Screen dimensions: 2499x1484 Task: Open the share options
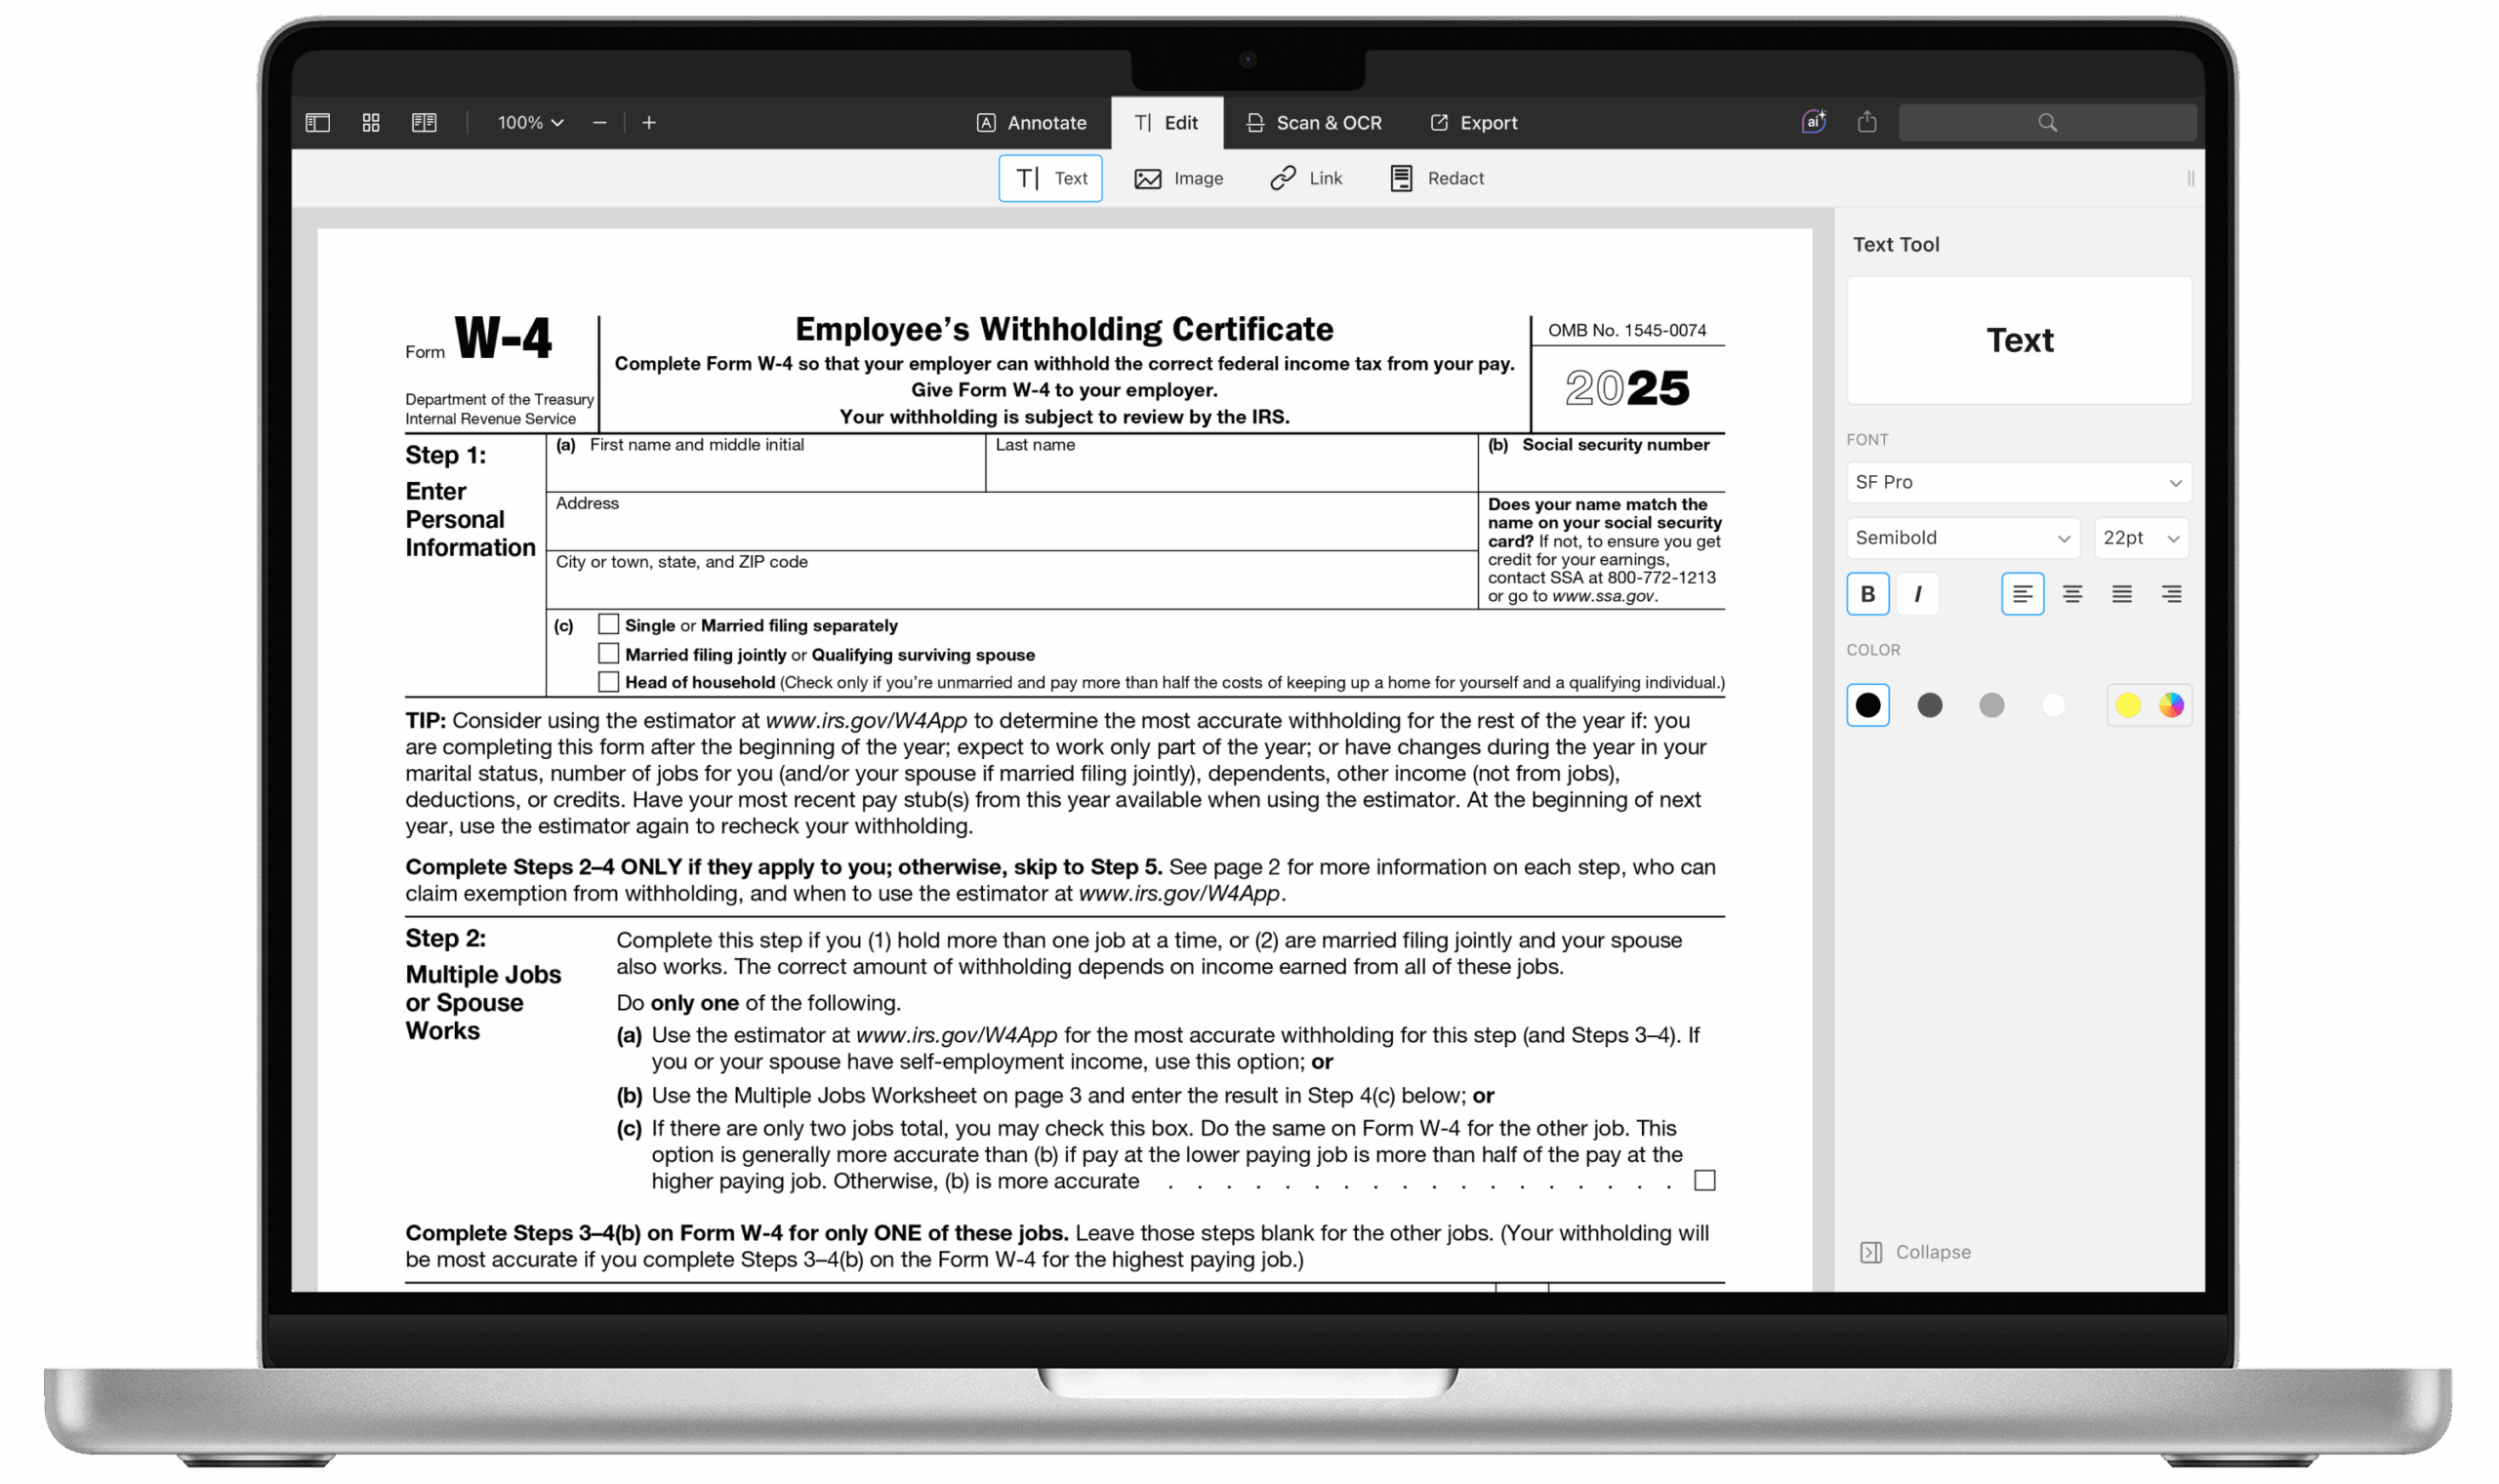click(1866, 121)
